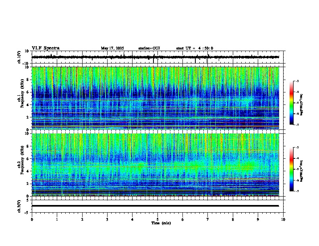The height and width of the screenshot is (246, 319).
Task: Click inside the ch.1 frequency spectrogram
Action: pyautogui.click(x=155, y=98)
